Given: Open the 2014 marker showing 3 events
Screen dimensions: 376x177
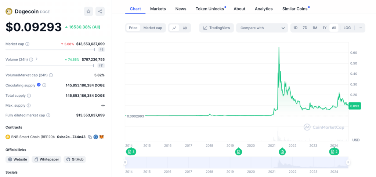Looking at the screenshot, I should 131,151.
